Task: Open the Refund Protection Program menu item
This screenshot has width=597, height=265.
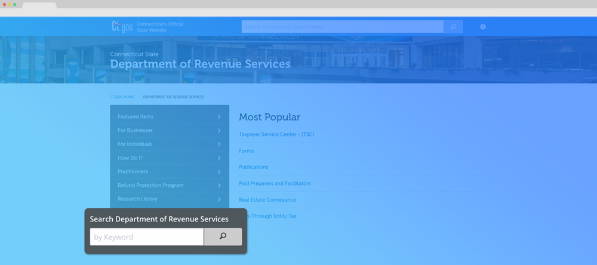Action: tap(150, 186)
